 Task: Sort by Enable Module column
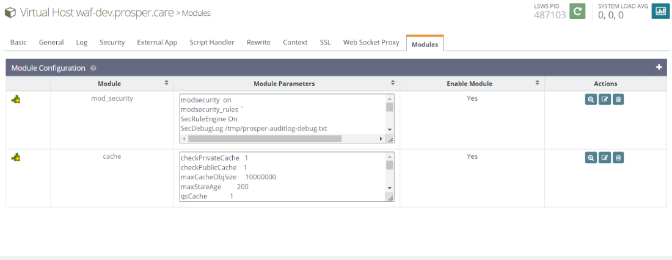tap(537, 83)
